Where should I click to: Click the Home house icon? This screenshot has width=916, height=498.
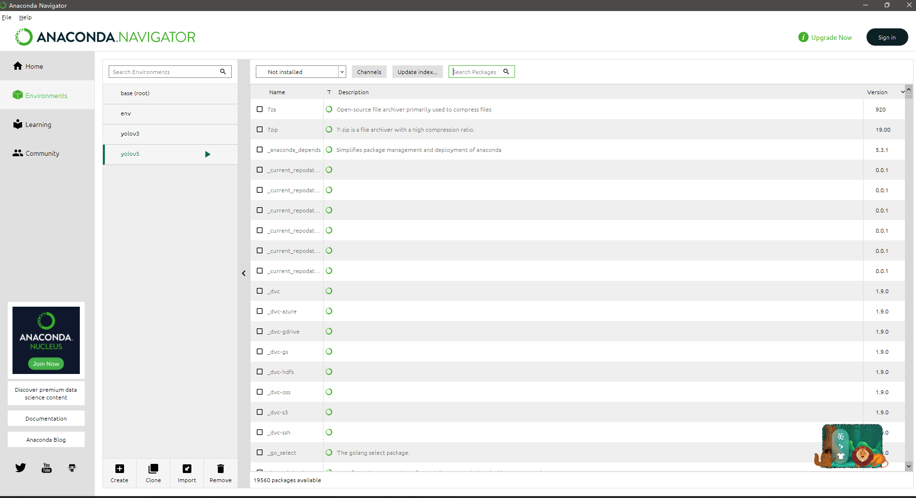pos(18,66)
